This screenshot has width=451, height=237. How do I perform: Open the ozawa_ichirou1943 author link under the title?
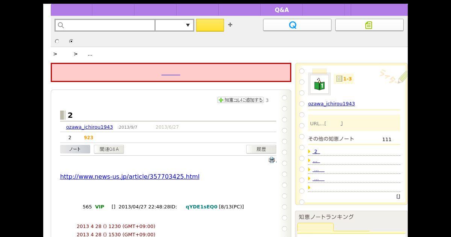tap(89, 127)
